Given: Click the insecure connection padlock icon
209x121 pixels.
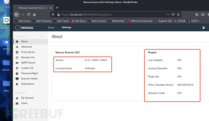Looking at the screenshot, I should [x=58, y=14].
